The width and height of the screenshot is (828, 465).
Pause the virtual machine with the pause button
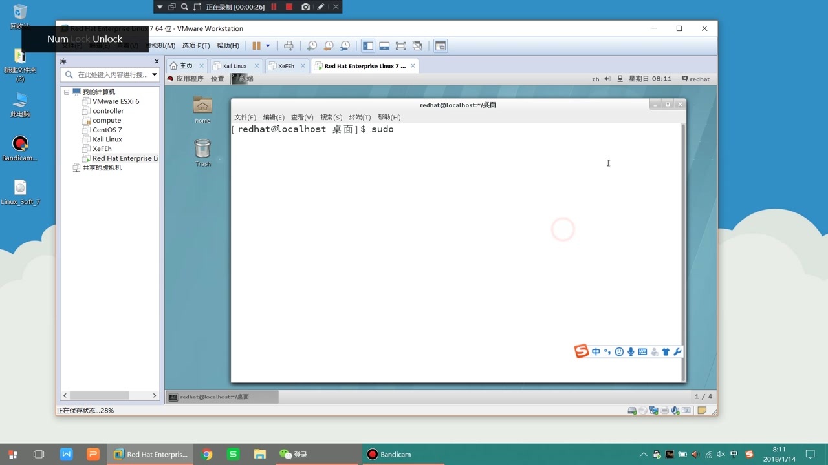pos(256,46)
